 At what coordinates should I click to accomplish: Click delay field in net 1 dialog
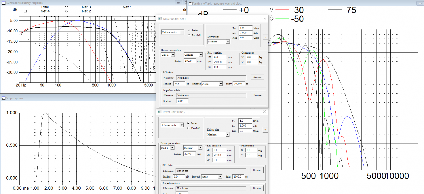(x=238, y=84)
